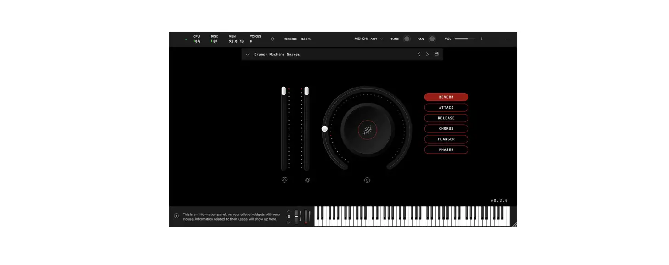
Task: Click the ellipsis menu at the top right
Action: pyautogui.click(x=507, y=39)
